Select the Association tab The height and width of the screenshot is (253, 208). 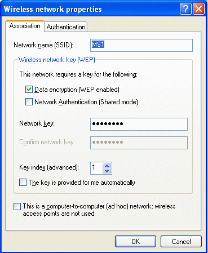click(25, 26)
